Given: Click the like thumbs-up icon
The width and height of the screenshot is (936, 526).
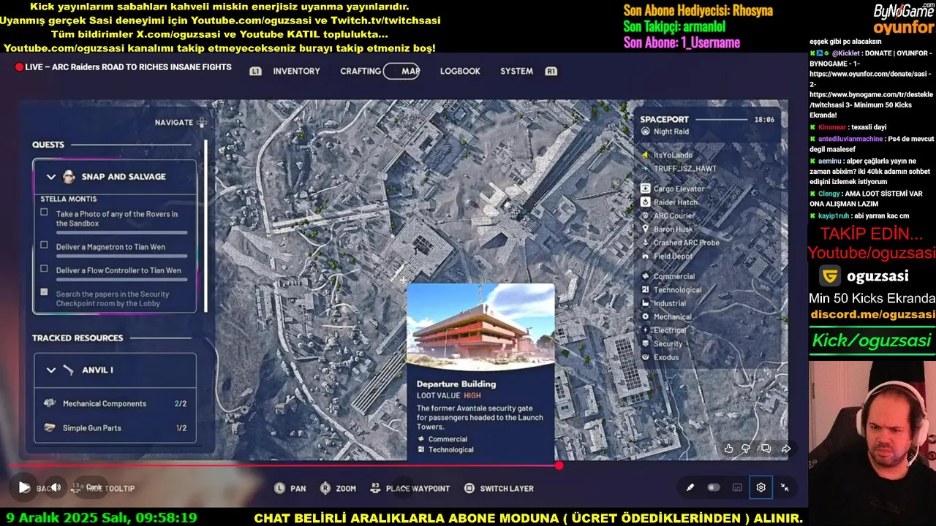Looking at the screenshot, I should (x=728, y=449).
